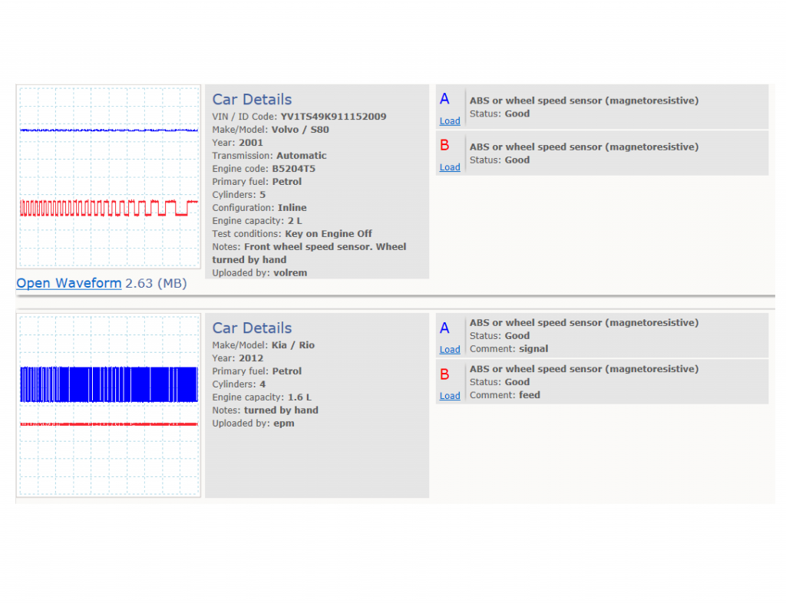Click the 'Comment: feed' text on Kia channel B
Image resolution: width=786 pixels, height=603 pixels.
click(505, 395)
